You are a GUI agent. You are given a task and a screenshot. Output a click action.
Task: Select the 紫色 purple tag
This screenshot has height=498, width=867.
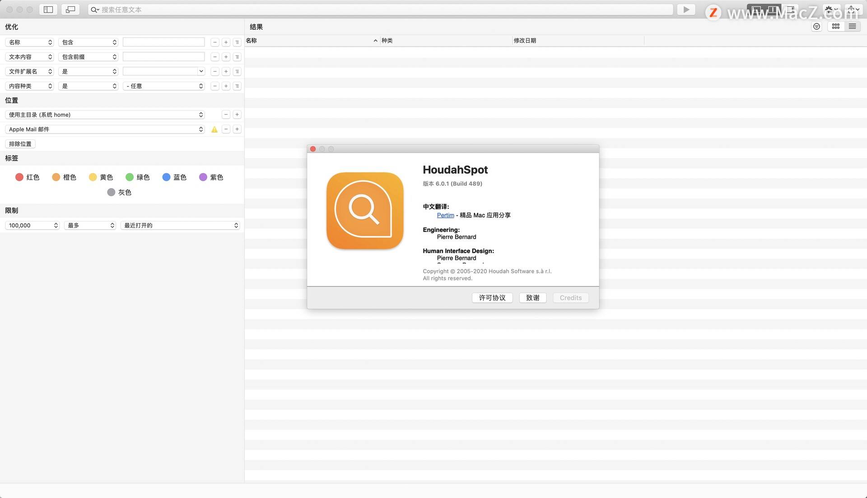coord(211,177)
